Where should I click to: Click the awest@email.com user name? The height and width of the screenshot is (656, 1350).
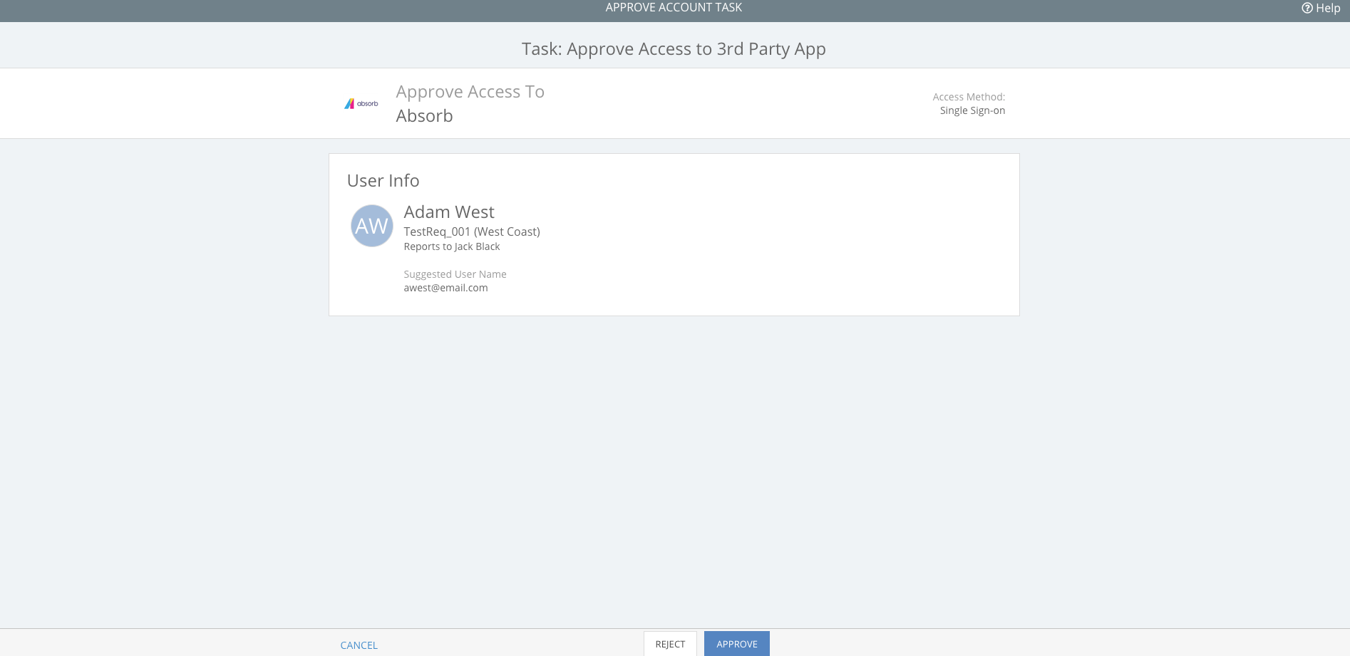(x=445, y=288)
